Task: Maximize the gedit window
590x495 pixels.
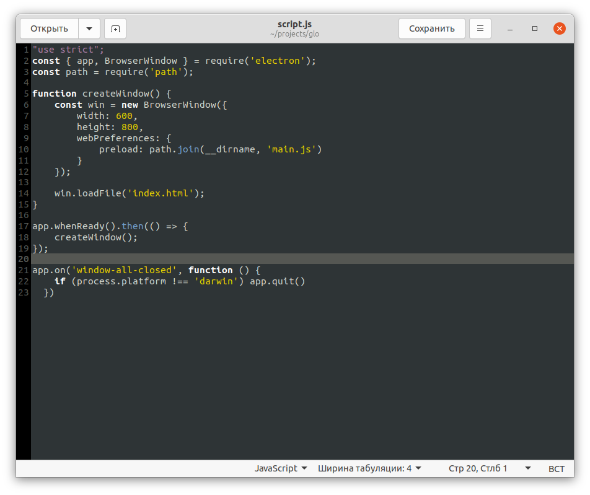Action: tap(535, 28)
